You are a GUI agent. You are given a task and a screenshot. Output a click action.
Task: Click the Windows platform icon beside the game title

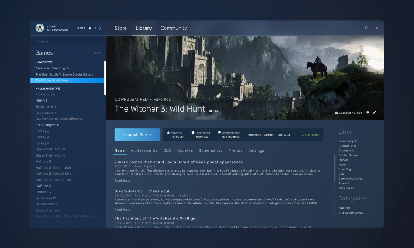[211, 111]
